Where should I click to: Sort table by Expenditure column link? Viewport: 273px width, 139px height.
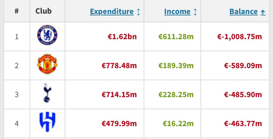point(112,12)
